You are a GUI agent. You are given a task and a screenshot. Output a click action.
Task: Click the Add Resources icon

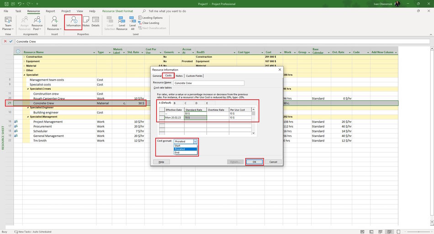[x=54, y=20]
